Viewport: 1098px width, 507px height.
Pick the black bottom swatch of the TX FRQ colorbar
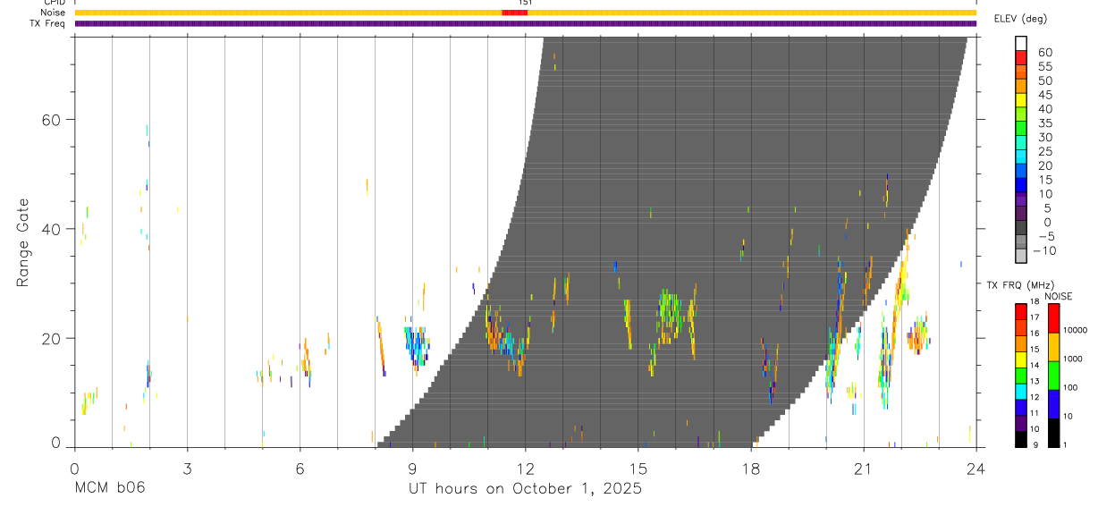point(1021,439)
